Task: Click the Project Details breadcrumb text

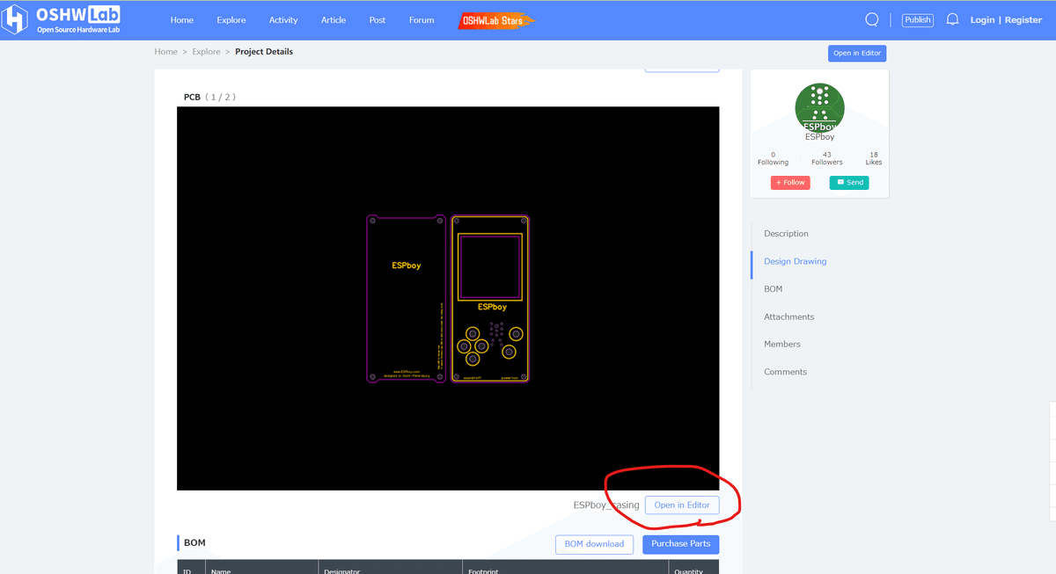Action: click(x=264, y=52)
